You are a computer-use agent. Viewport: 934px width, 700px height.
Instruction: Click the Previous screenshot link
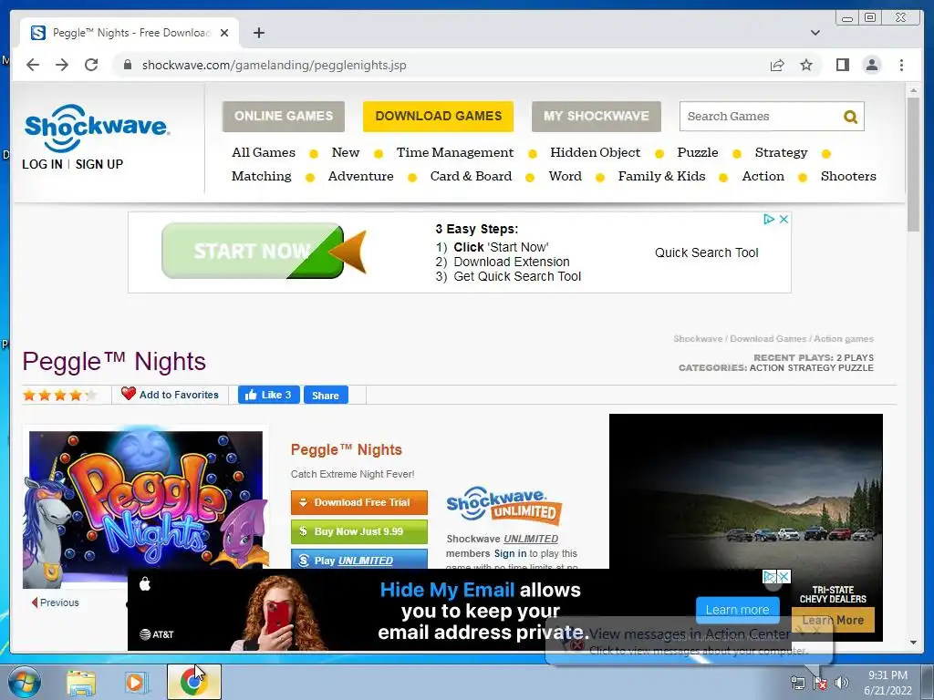(56, 602)
